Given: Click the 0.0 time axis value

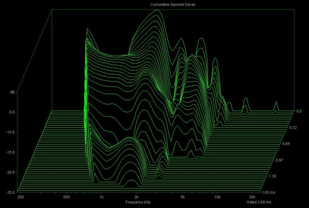Looking at the screenshot, I should tap(299, 111).
